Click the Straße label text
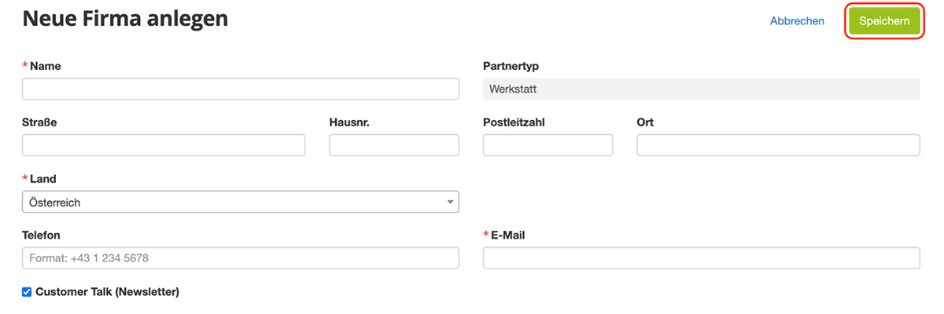This screenshot has height=314, width=944. tap(39, 122)
